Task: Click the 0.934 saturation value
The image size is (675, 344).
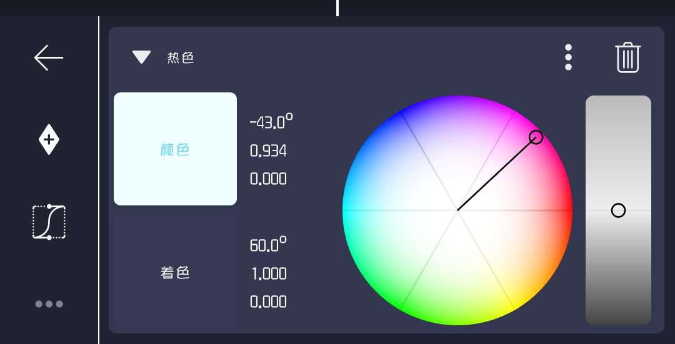Action: coord(268,150)
